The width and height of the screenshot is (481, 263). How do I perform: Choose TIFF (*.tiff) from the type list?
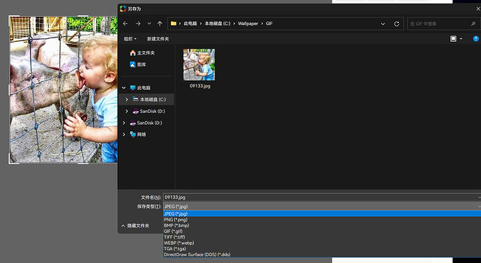point(322,237)
